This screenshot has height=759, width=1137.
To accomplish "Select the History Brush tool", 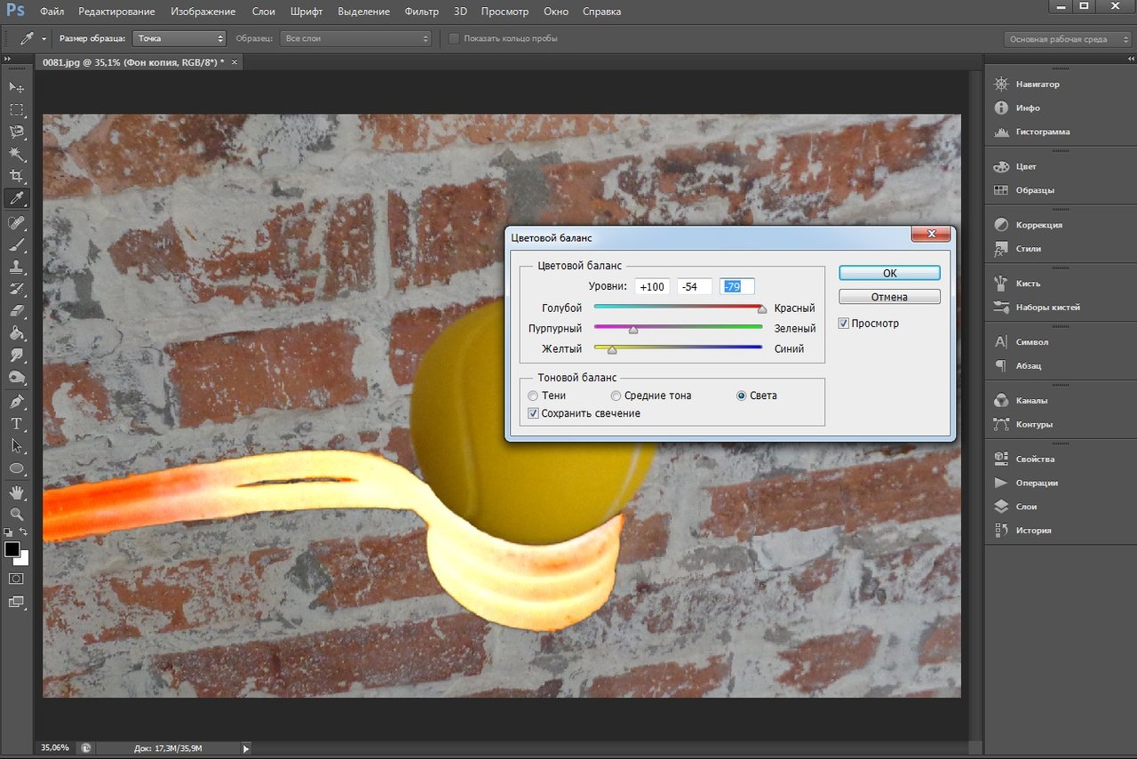I will click(x=17, y=289).
